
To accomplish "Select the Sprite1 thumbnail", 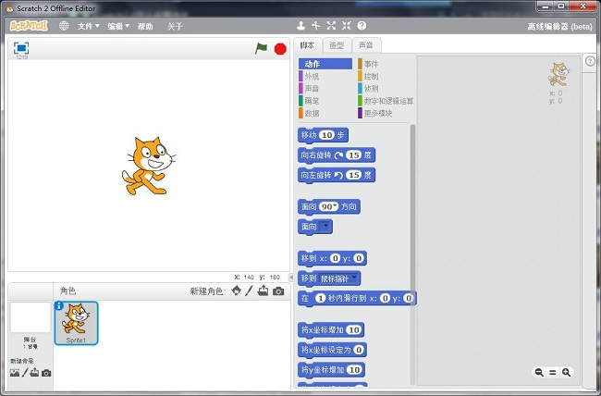I will [x=76, y=323].
